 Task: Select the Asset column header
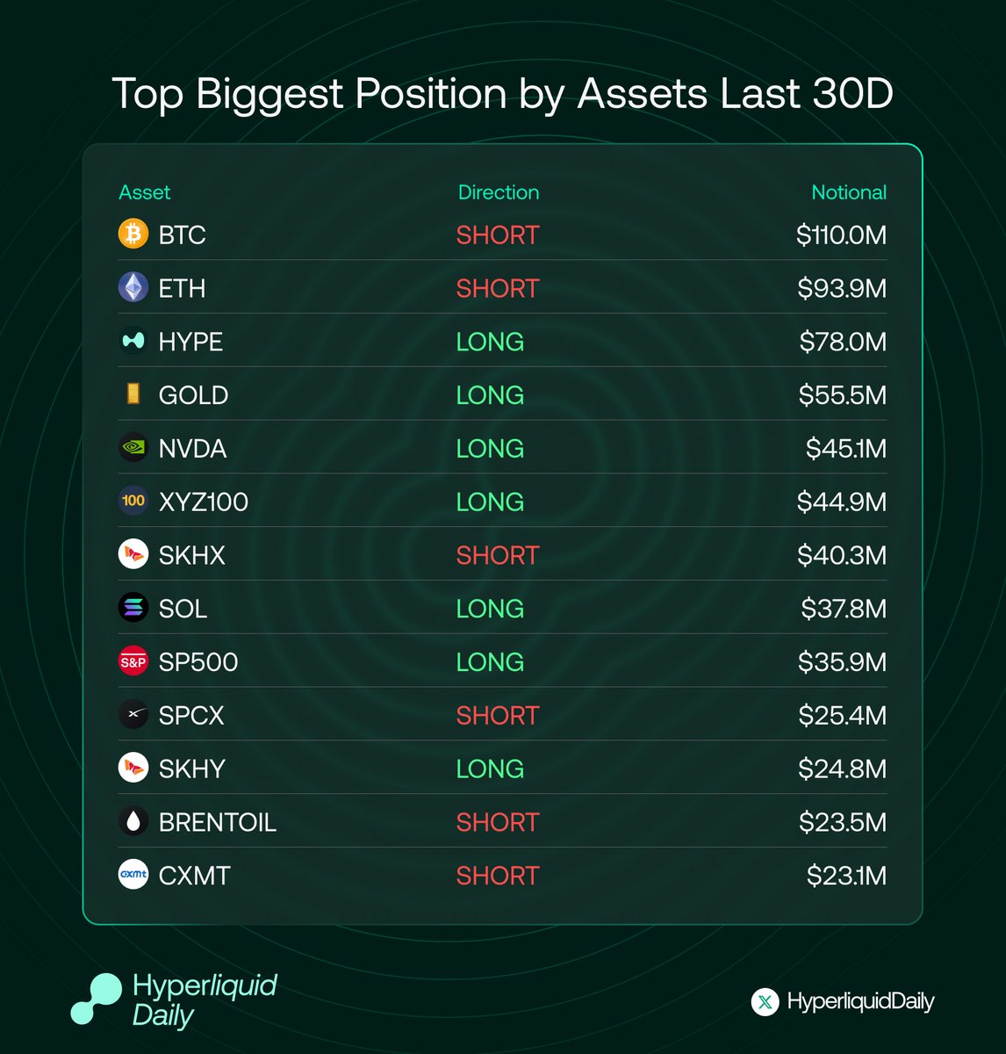coord(145,192)
